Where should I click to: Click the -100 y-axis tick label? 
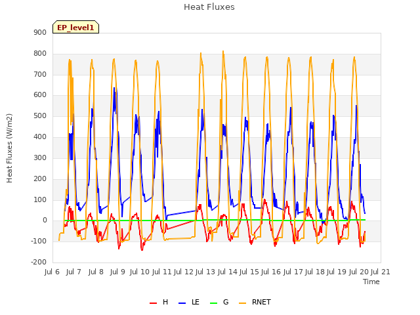[39, 241]
